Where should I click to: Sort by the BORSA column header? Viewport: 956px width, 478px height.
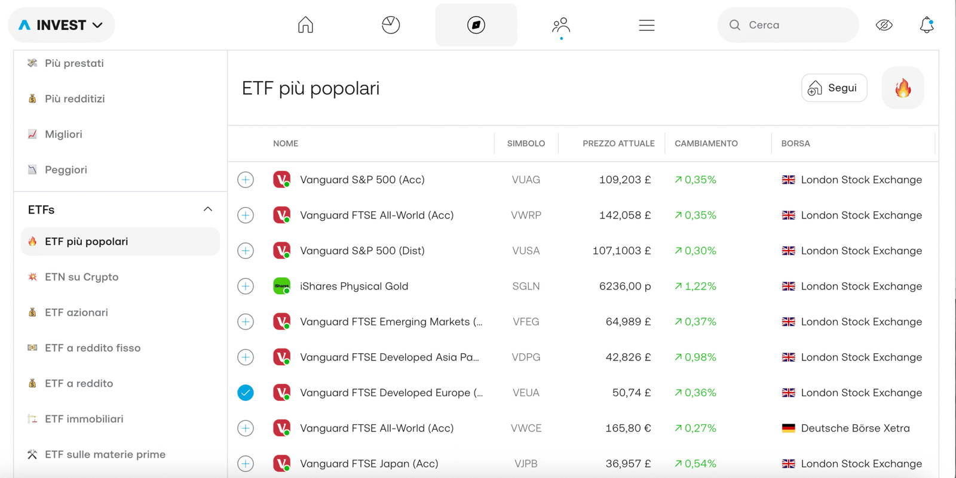point(795,144)
